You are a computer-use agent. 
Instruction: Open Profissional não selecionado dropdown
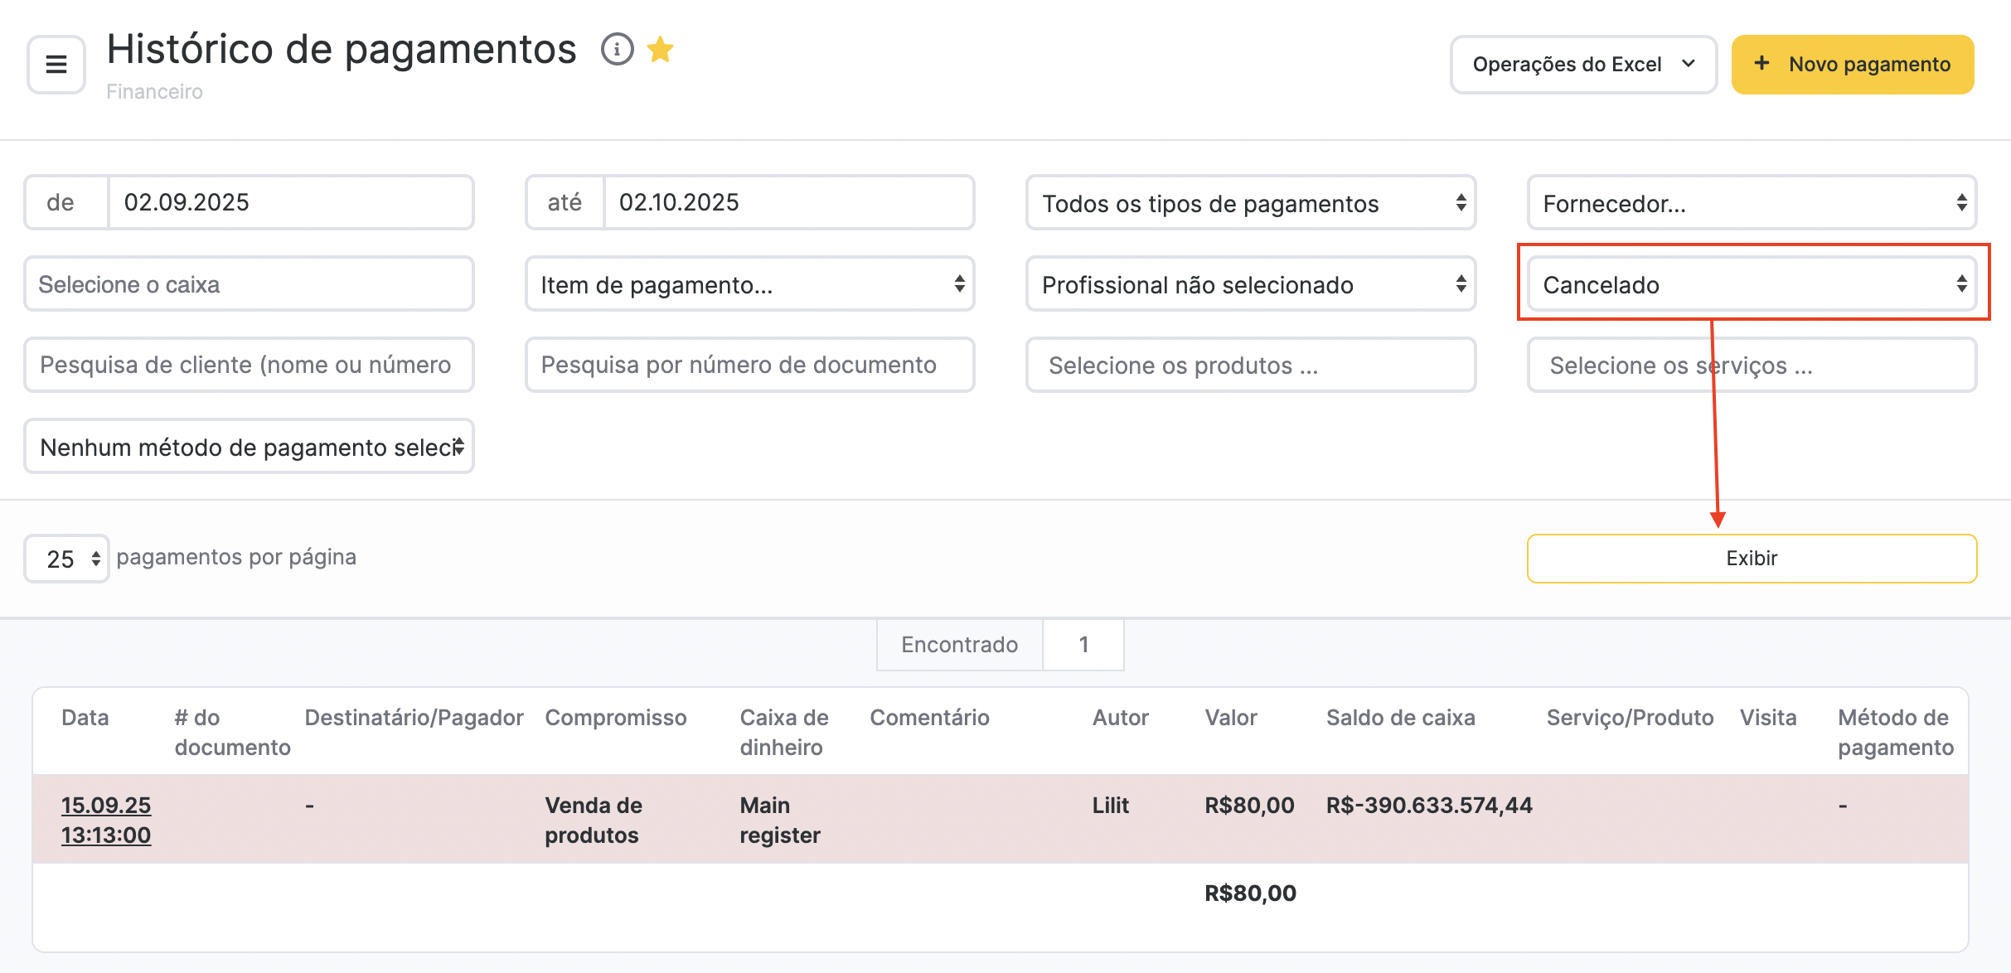pos(1250,284)
